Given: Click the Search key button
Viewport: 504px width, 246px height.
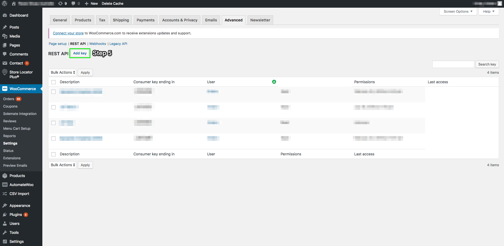Looking at the screenshot, I should [x=487, y=64].
